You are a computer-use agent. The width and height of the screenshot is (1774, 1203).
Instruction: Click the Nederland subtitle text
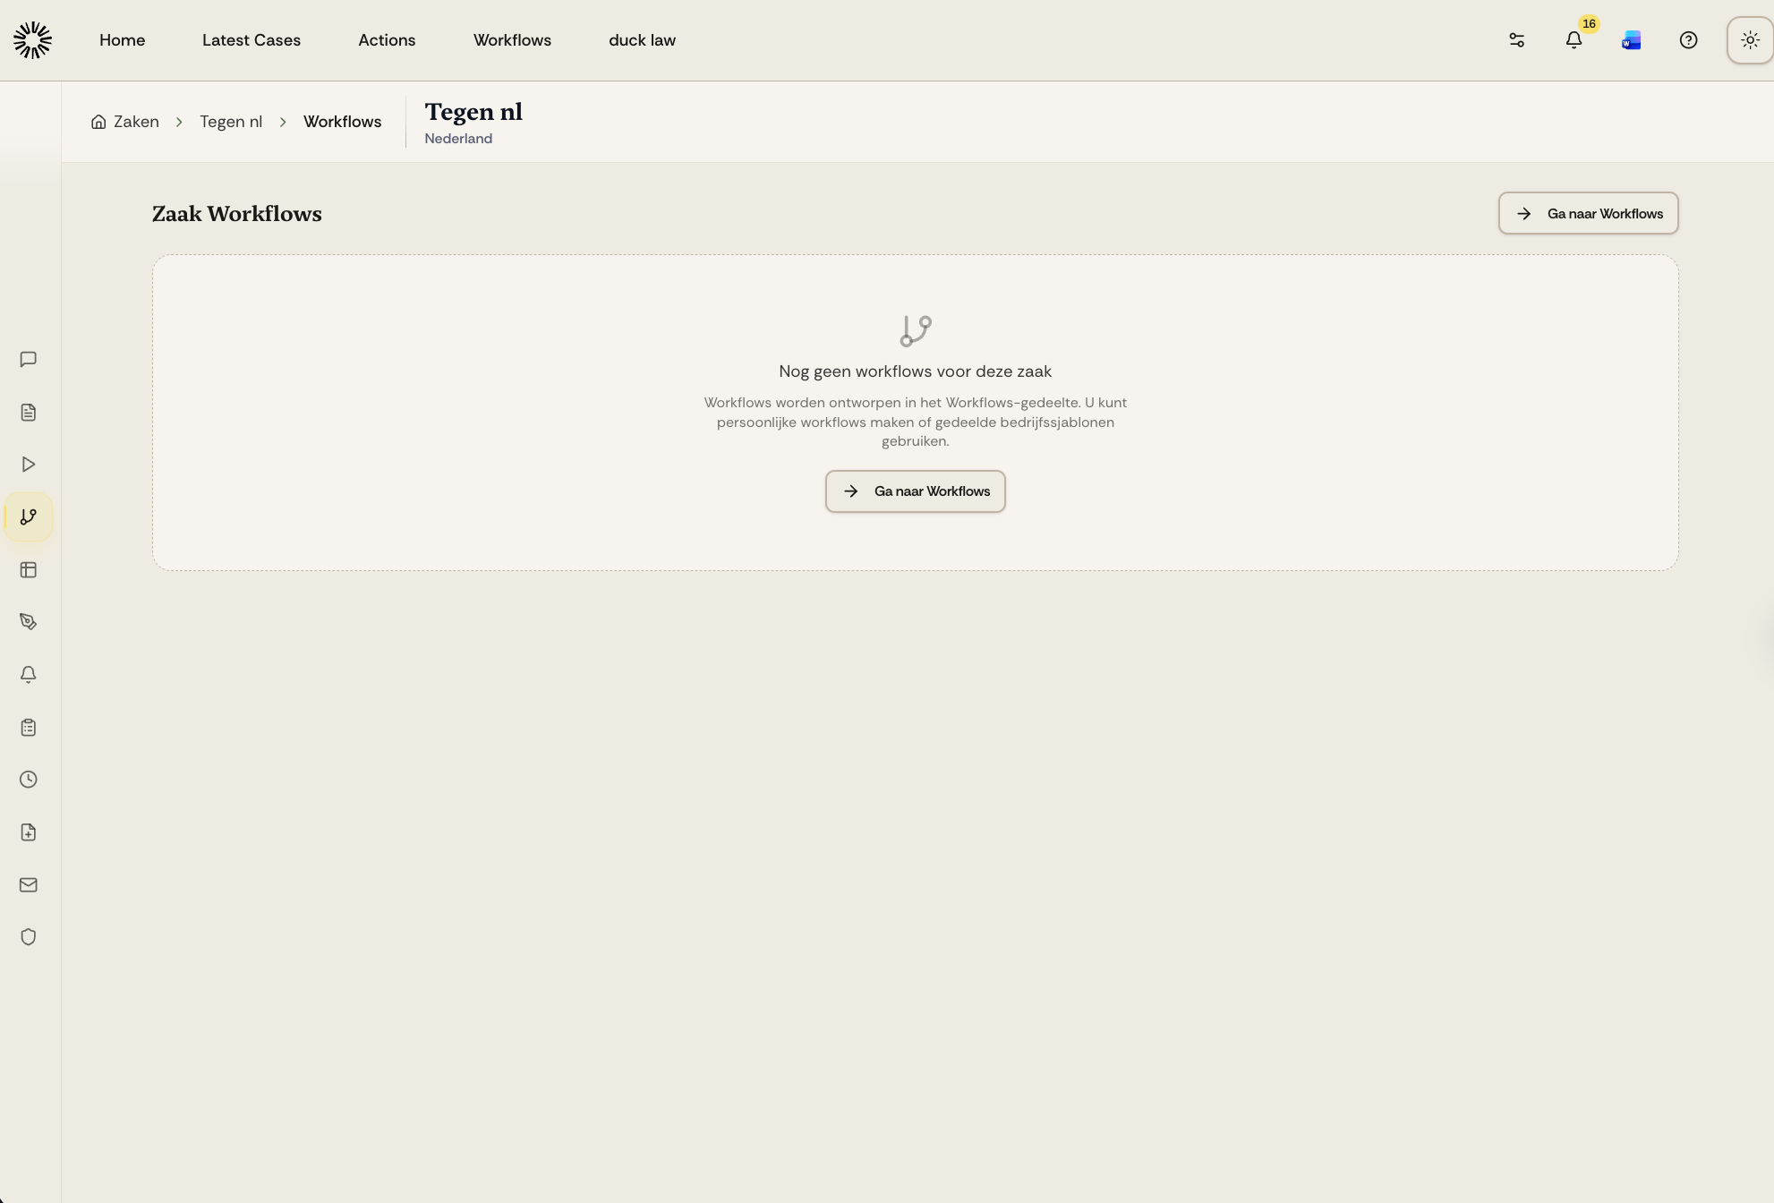click(458, 139)
